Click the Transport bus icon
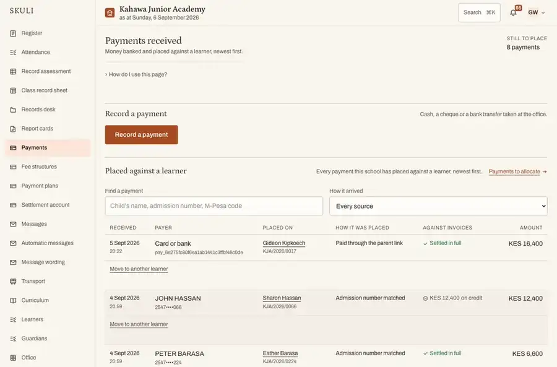This screenshot has height=367, width=557. 13,282
